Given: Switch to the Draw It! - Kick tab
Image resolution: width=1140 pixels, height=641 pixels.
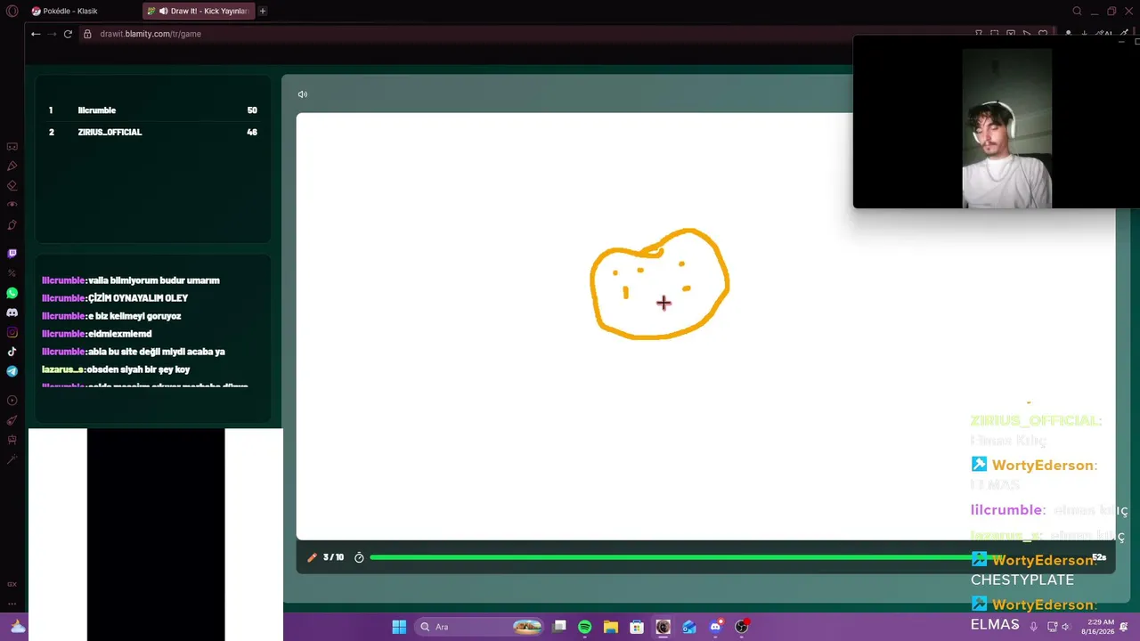Looking at the screenshot, I should (x=199, y=11).
